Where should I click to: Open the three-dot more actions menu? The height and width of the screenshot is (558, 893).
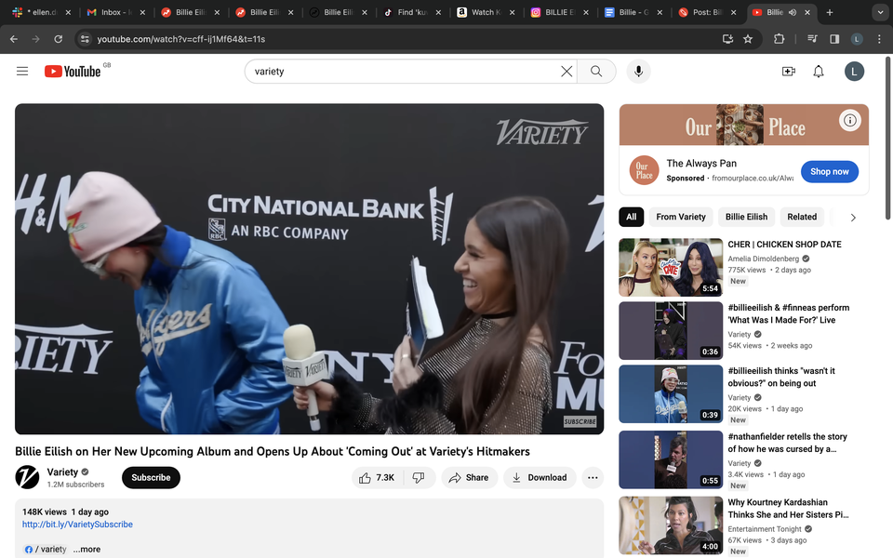[x=593, y=478]
